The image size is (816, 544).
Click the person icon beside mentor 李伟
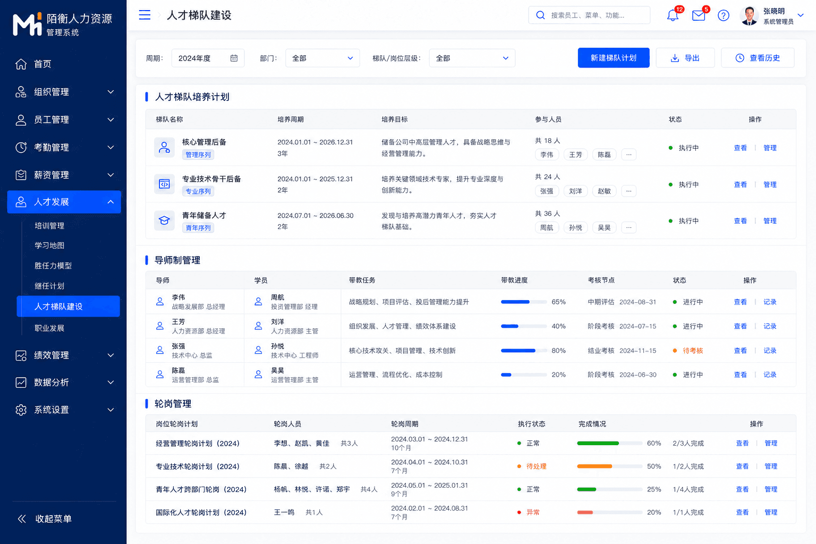pyautogui.click(x=159, y=302)
